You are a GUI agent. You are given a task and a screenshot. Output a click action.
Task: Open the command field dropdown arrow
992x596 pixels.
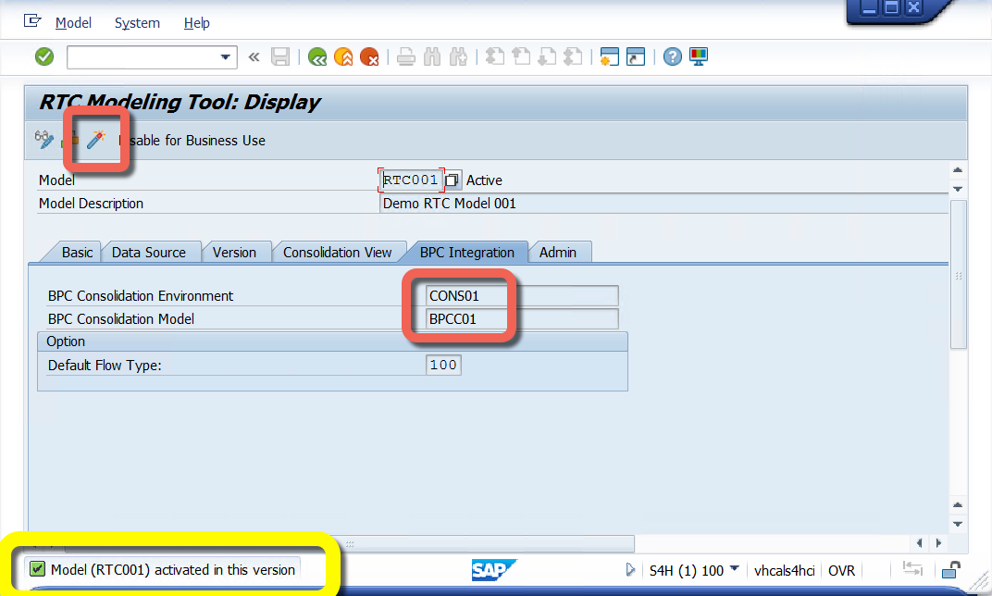[226, 57]
